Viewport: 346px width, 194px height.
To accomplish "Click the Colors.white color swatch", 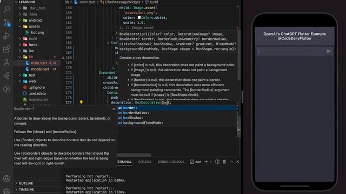I will [x=139, y=18].
